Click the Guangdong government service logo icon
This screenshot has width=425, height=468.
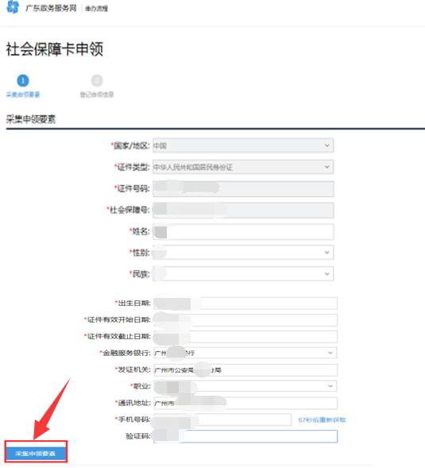(x=13, y=7)
